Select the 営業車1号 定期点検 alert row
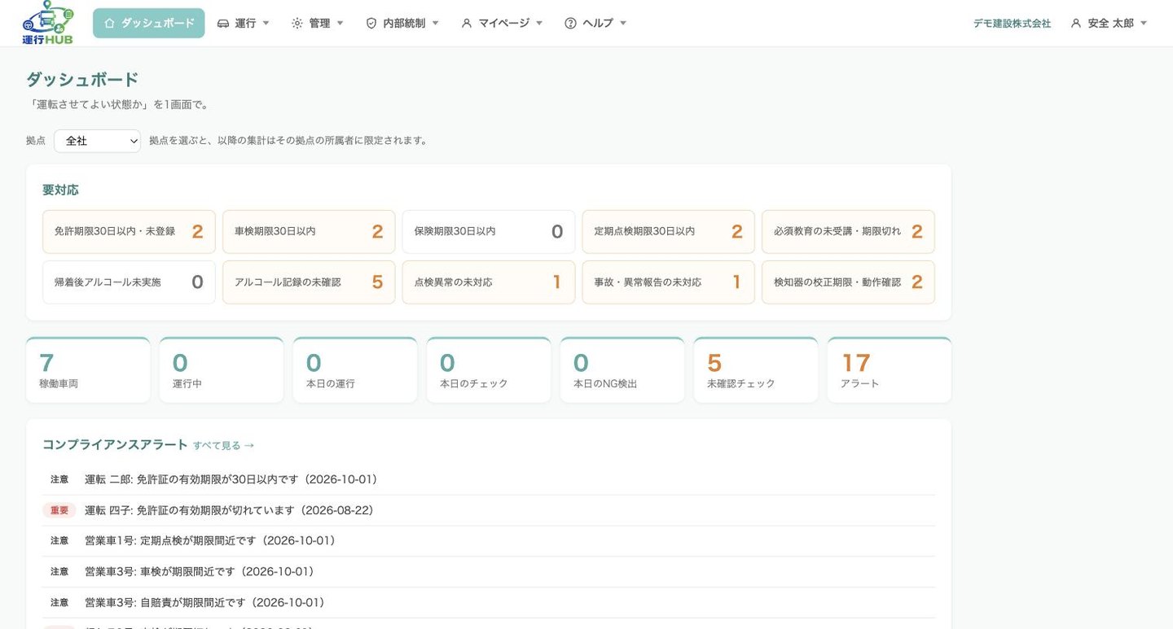The image size is (1173, 629). tap(489, 541)
